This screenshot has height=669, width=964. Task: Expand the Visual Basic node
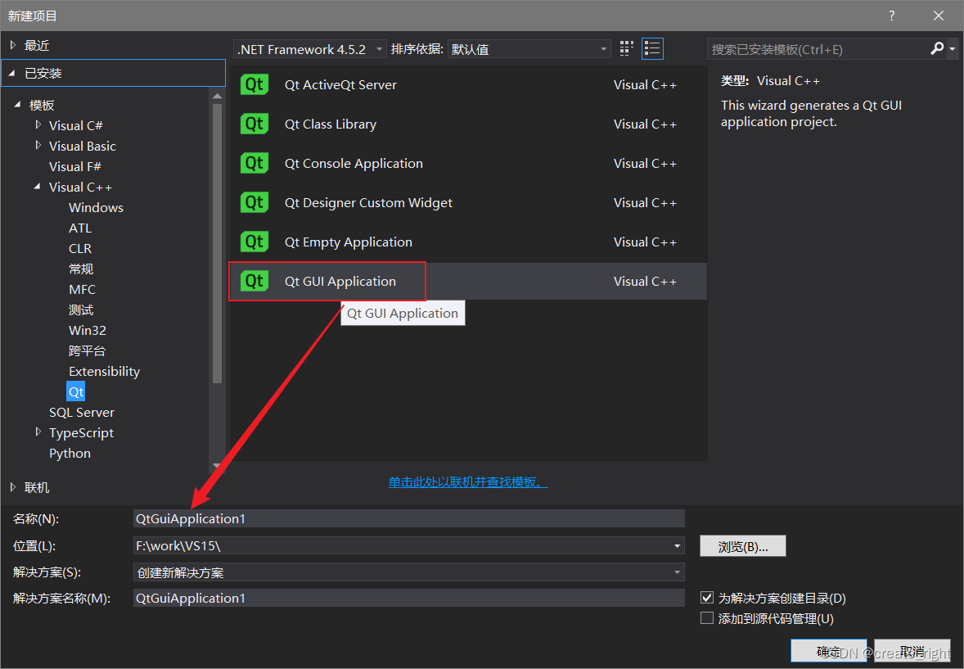point(38,146)
